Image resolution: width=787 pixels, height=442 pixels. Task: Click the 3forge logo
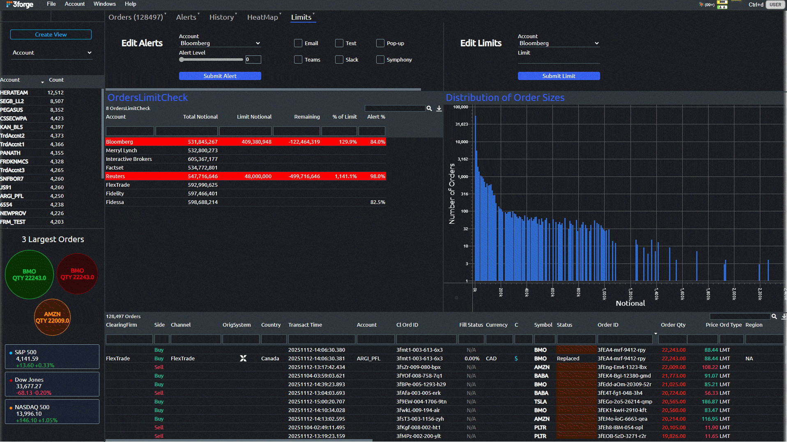(20, 5)
